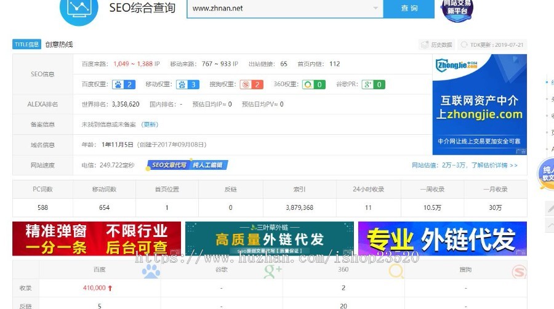Open the 专业外链代发 purple banner ad

tap(443, 239)
